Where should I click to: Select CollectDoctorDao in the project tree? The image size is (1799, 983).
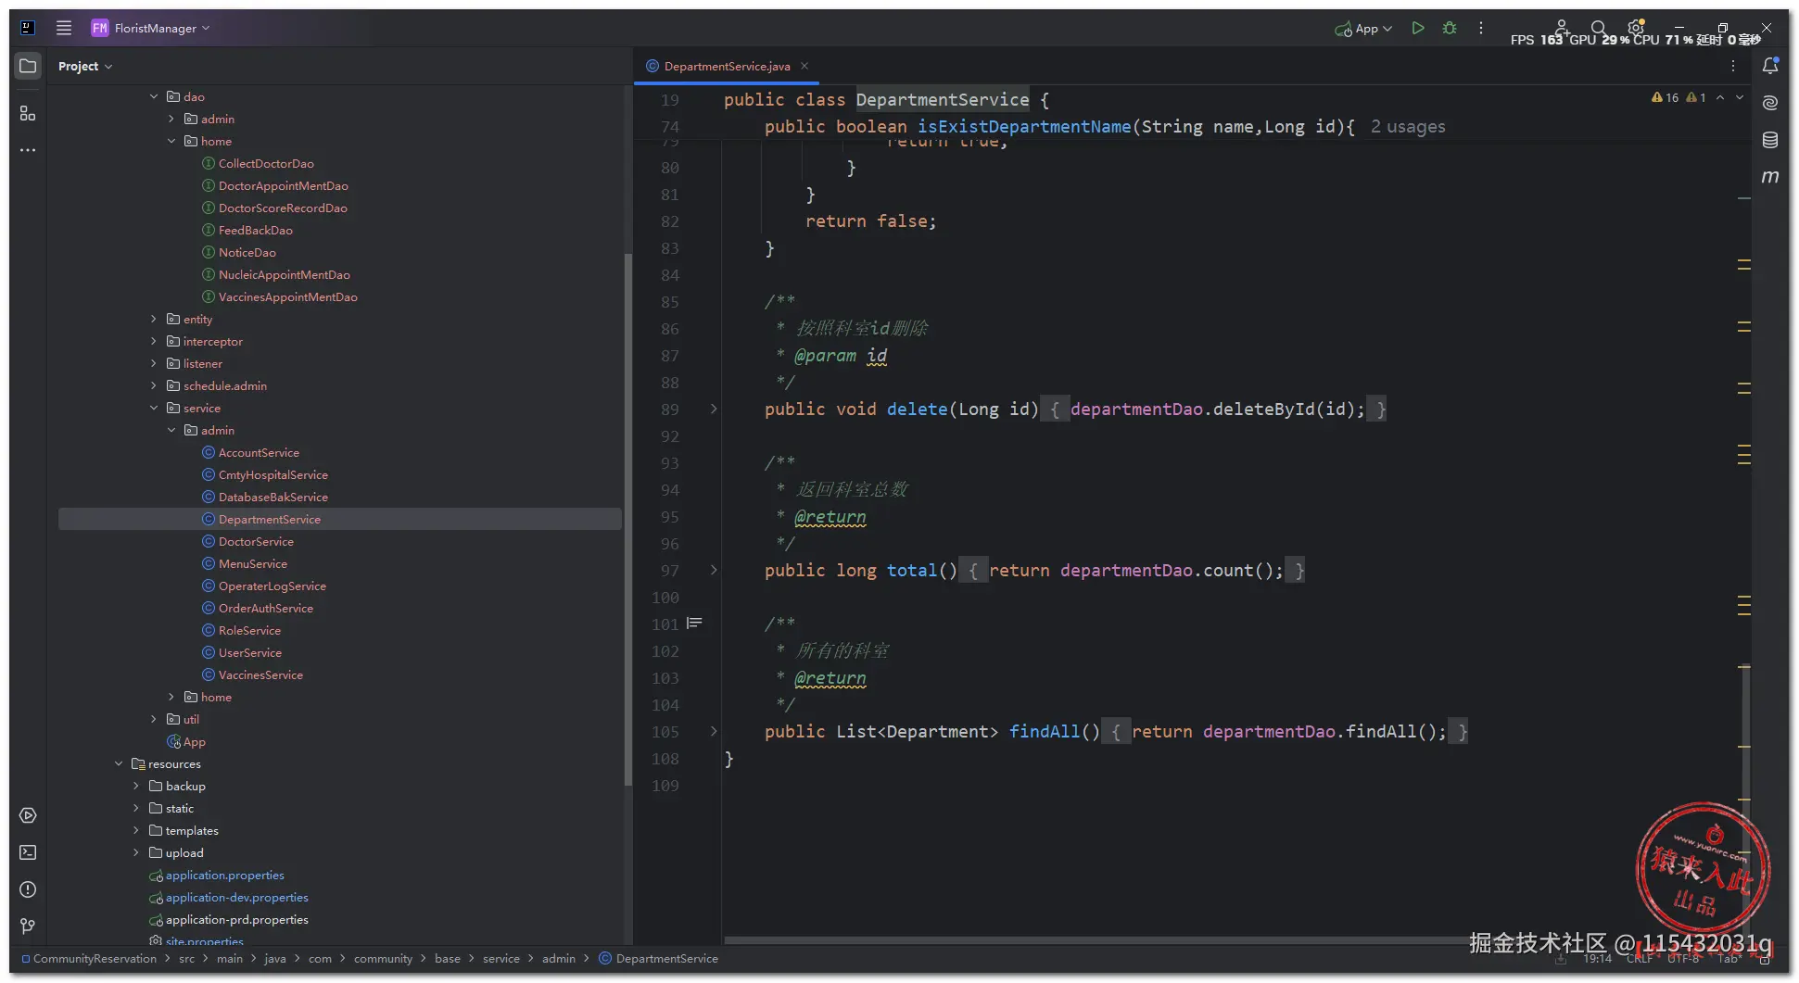266,163
